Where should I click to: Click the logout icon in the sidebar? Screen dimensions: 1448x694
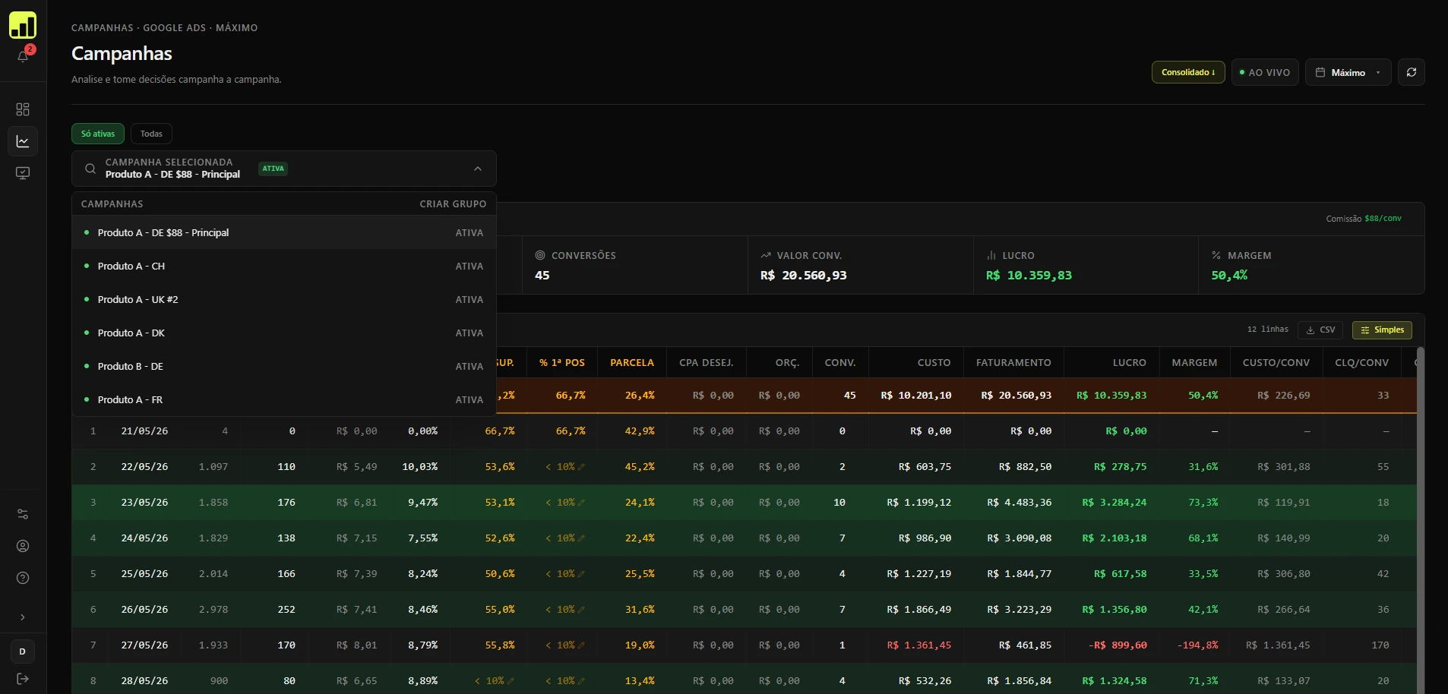click(x=23, y=679)
